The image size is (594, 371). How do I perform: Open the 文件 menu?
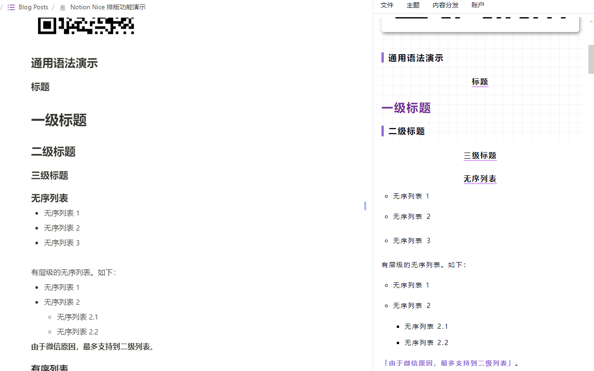pyautogui.click(x=387, y=5)
